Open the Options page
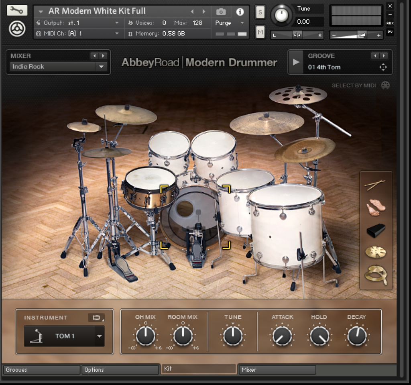 (x=120, y=370)
